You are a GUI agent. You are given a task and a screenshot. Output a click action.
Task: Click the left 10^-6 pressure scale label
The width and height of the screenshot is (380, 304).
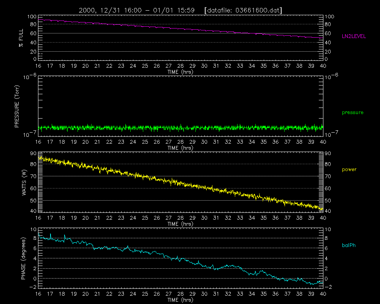[x=30, y=77]
